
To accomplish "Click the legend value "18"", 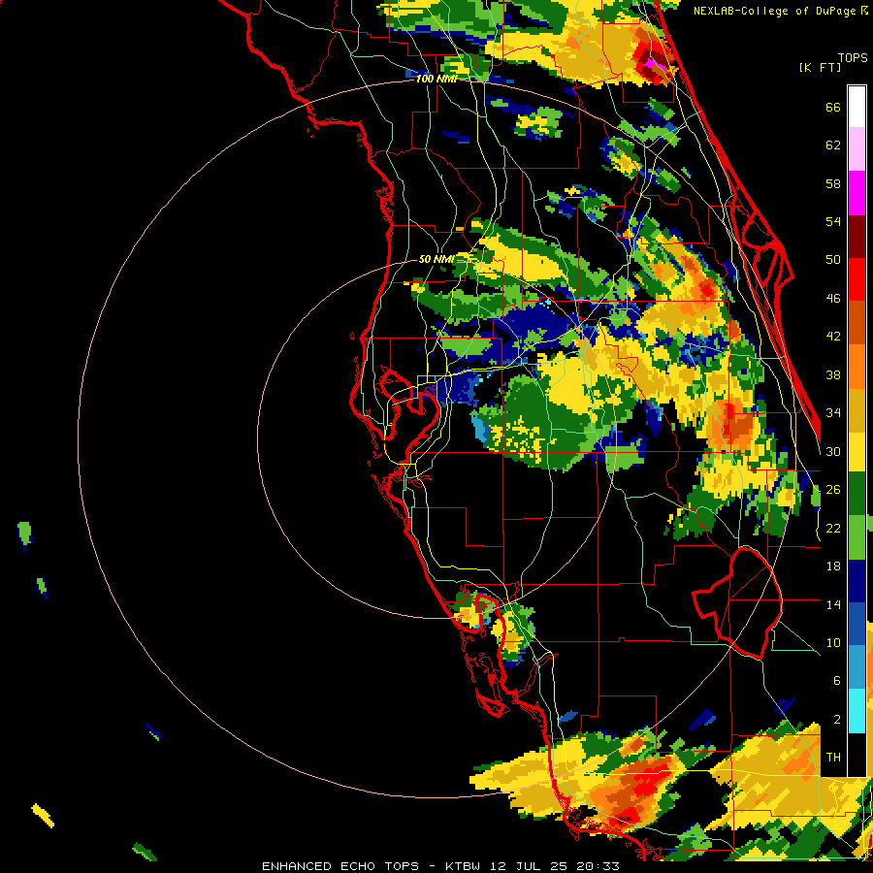I will [x=833, y=566].
